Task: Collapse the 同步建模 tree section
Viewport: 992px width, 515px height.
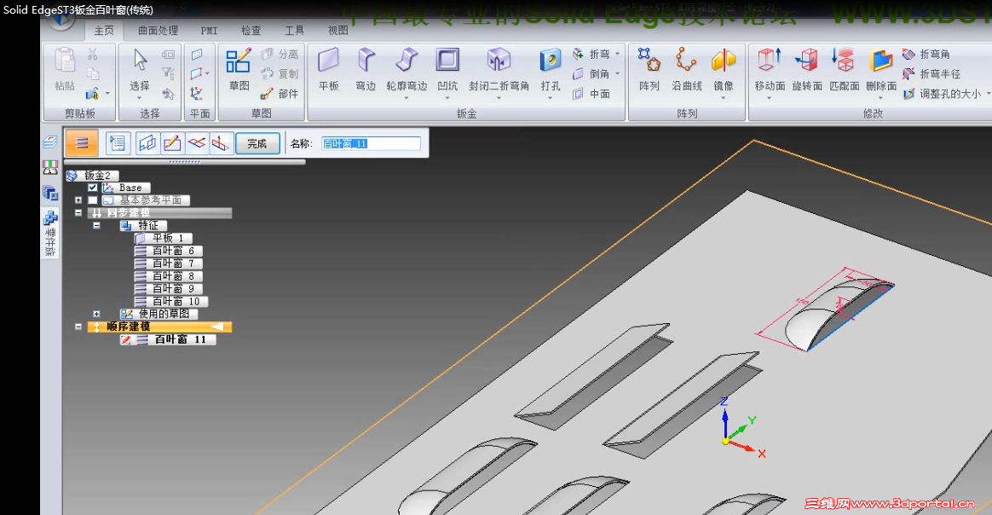Action: [78, 212]
